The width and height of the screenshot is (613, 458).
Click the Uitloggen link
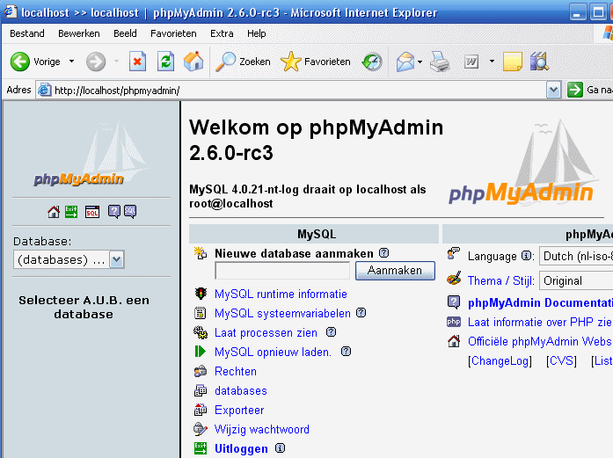(241, 449)
